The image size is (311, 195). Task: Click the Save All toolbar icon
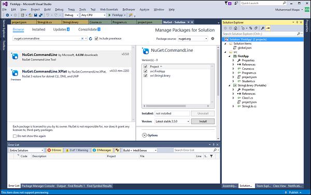(40, 15)
